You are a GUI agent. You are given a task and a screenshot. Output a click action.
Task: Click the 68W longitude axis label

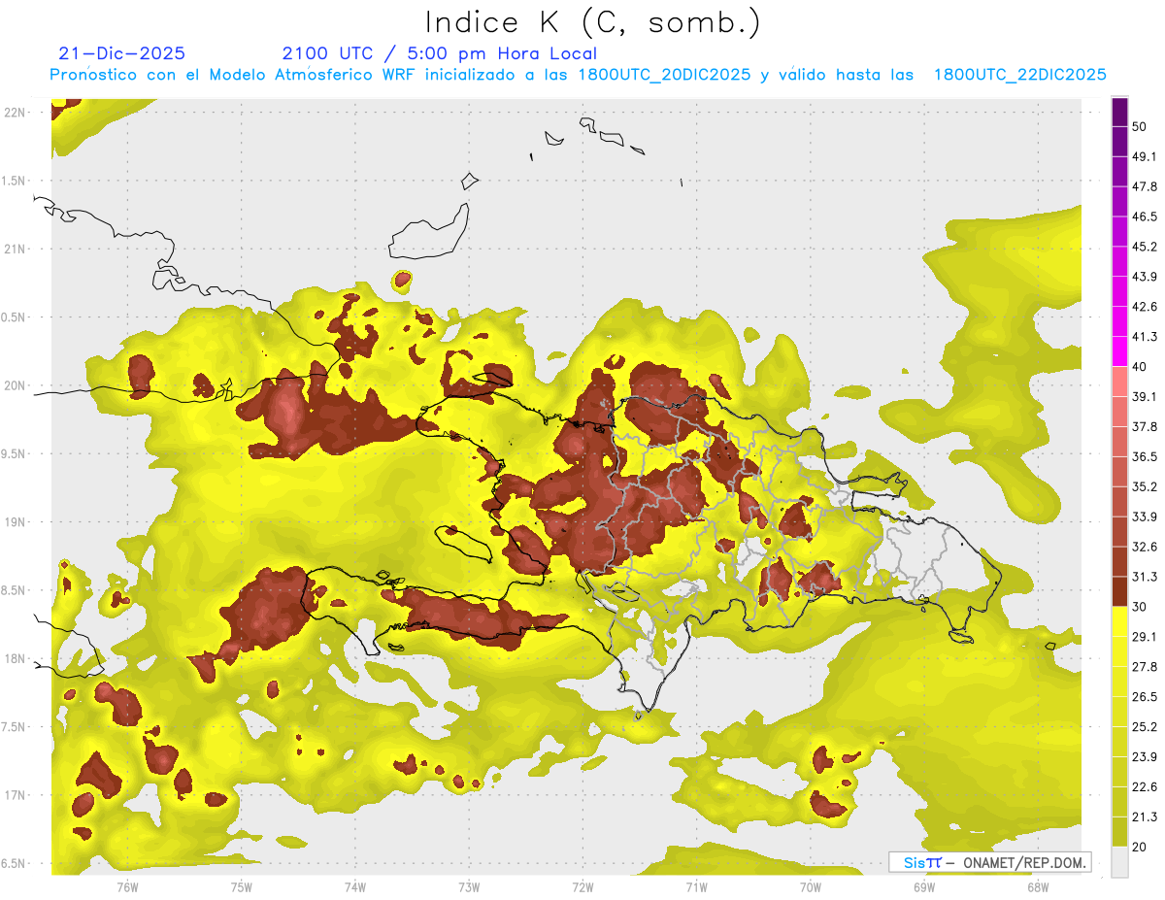pyautogui.click(x=1037, y=885)
